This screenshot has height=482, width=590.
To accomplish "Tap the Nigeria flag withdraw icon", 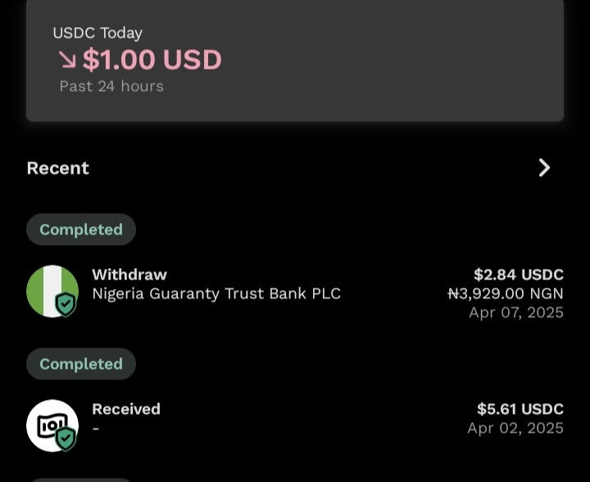I will pyautogui.click(x=52, y=291).
